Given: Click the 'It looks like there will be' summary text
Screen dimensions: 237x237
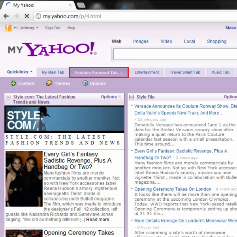Looking at the screenshot, I should coord(186,204).
